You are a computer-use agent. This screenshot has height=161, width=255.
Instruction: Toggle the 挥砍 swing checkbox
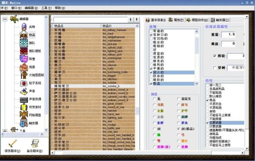click(215, 56)
